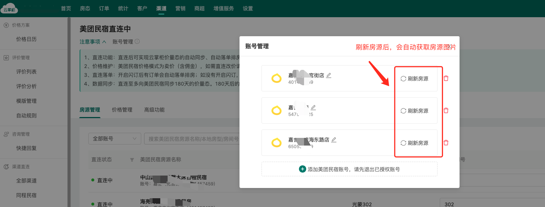Rename the 海东路店 account using the pencil icon

tap(334, 140)
